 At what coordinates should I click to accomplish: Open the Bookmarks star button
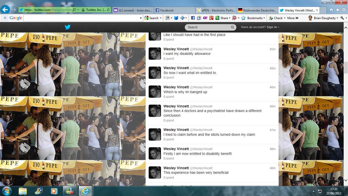(x=252, y=18)
